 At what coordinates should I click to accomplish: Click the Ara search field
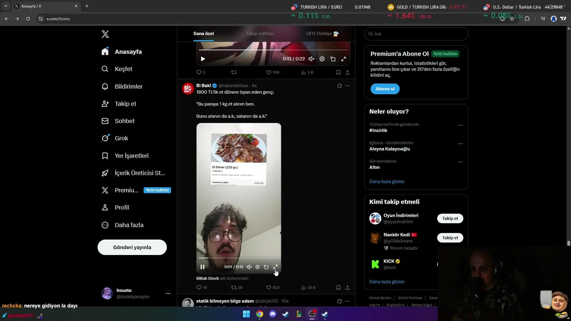click(x=416, y=34)
